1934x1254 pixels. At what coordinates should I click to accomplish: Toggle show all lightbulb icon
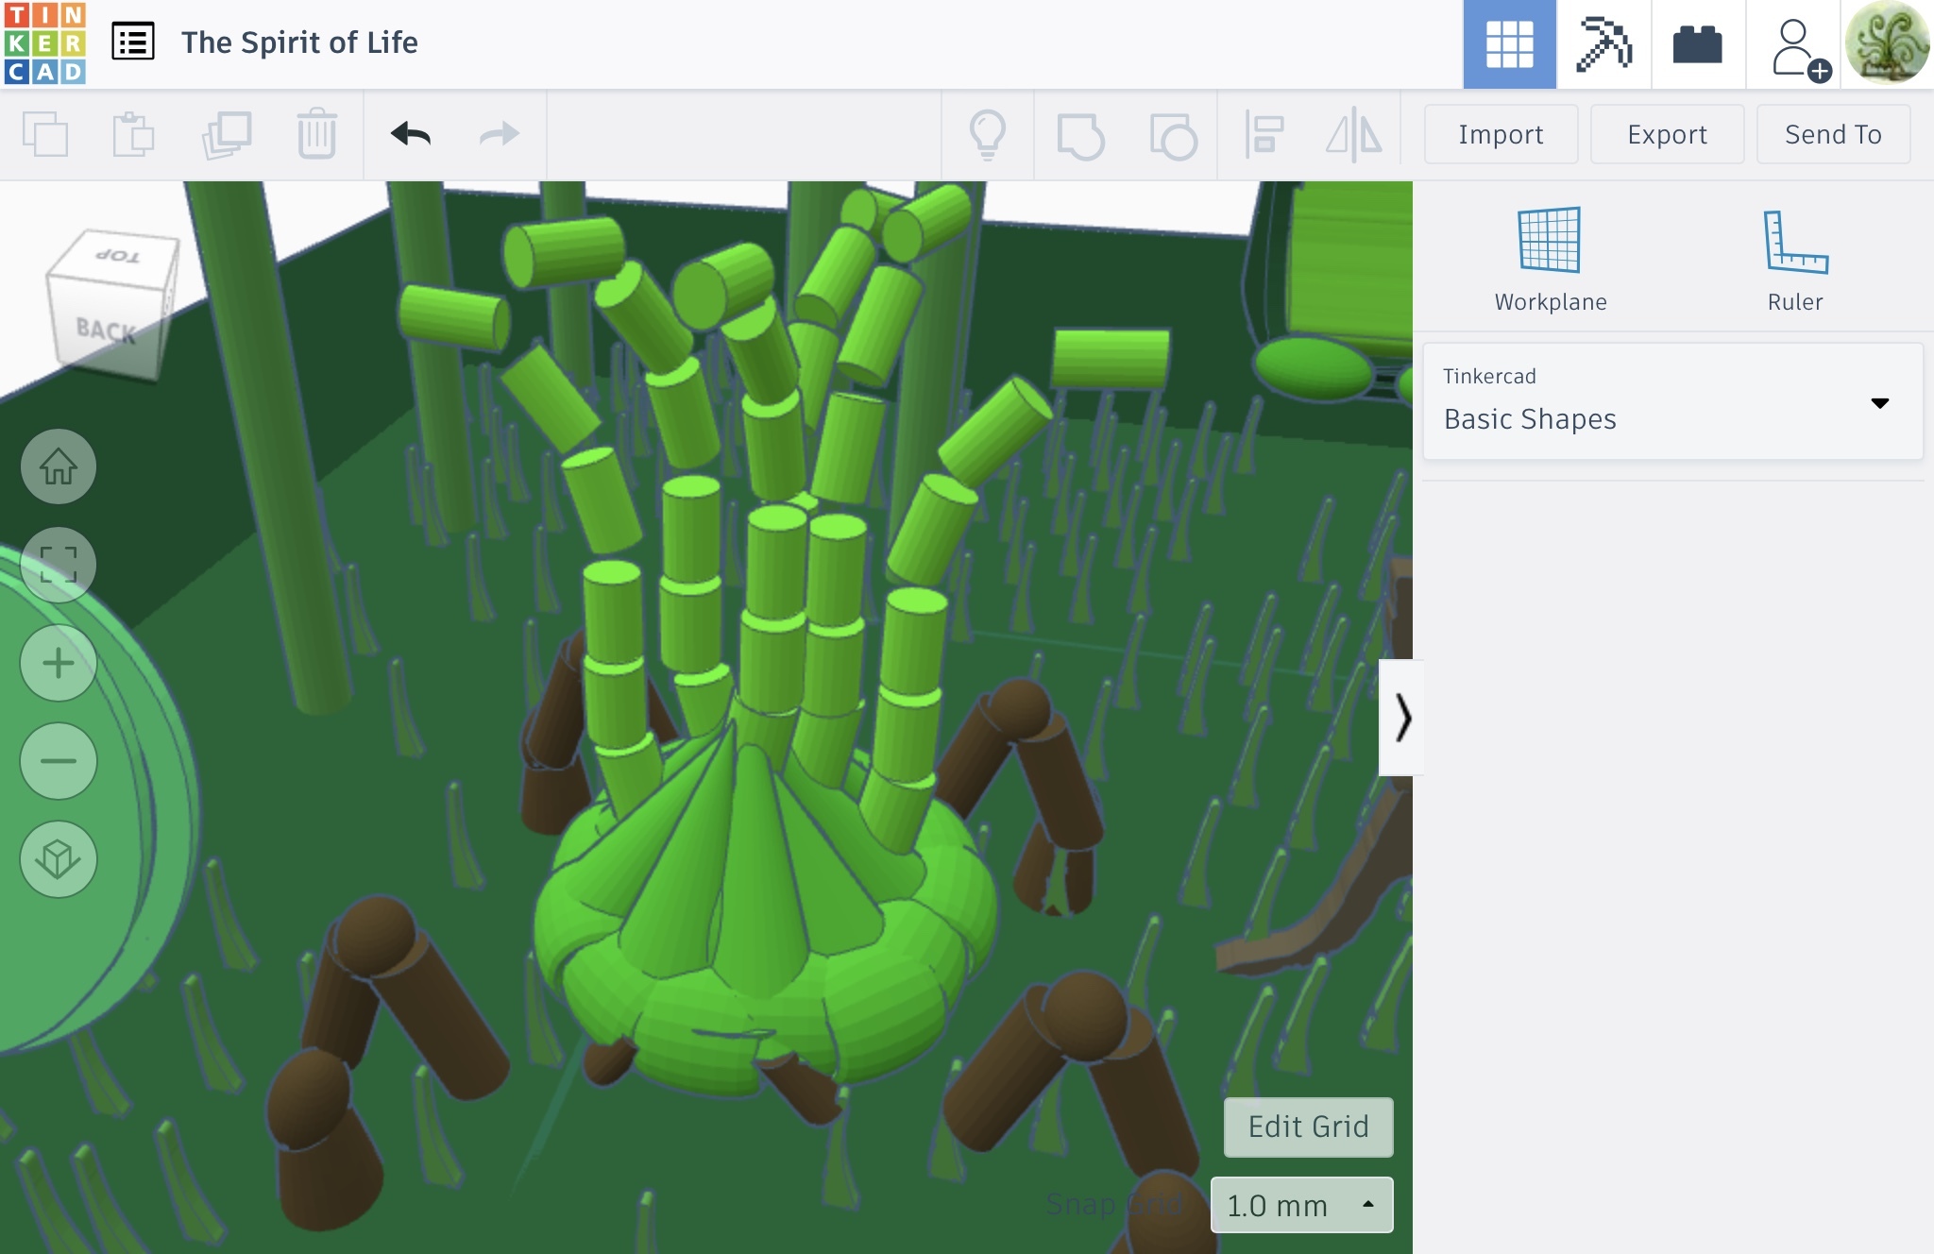coord(988,135)
